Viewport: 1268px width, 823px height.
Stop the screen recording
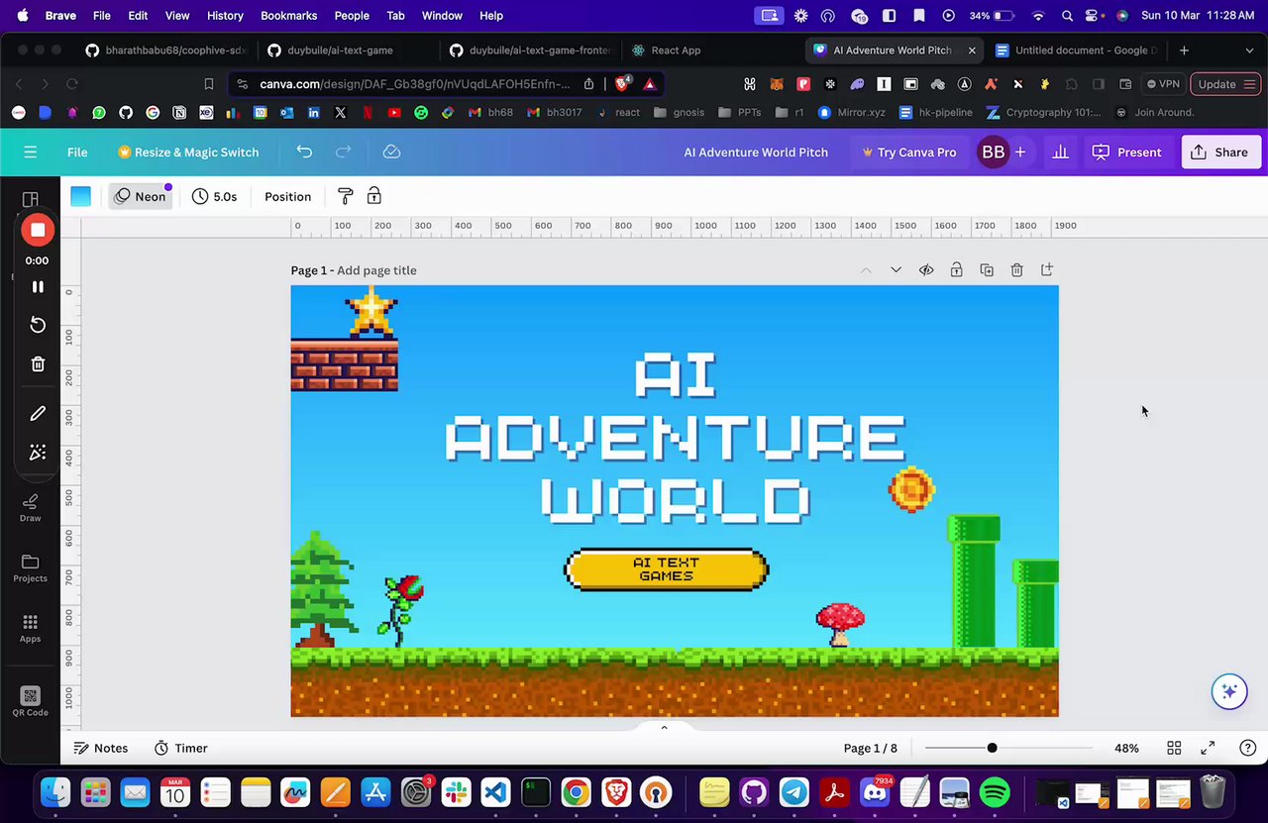tap(38, 231)
